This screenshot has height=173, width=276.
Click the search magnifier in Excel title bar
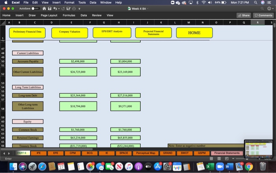click(262, 8)
